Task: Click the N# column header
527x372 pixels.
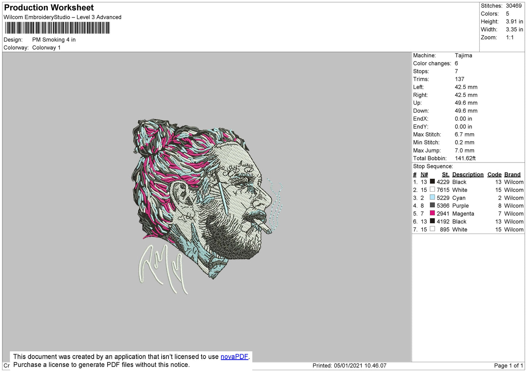Action: pos(424,175)
